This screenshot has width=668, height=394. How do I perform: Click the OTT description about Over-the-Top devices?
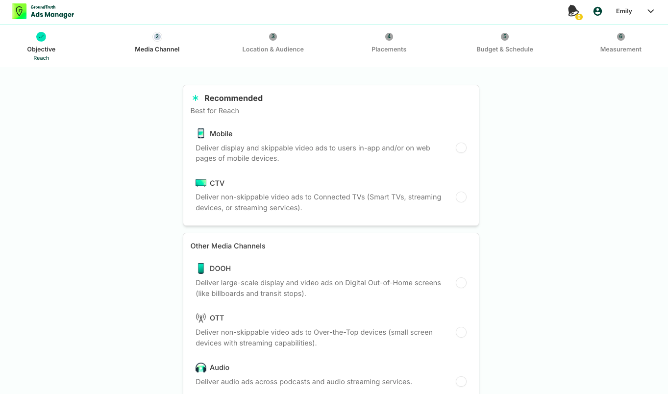click(x=314, y=338)
